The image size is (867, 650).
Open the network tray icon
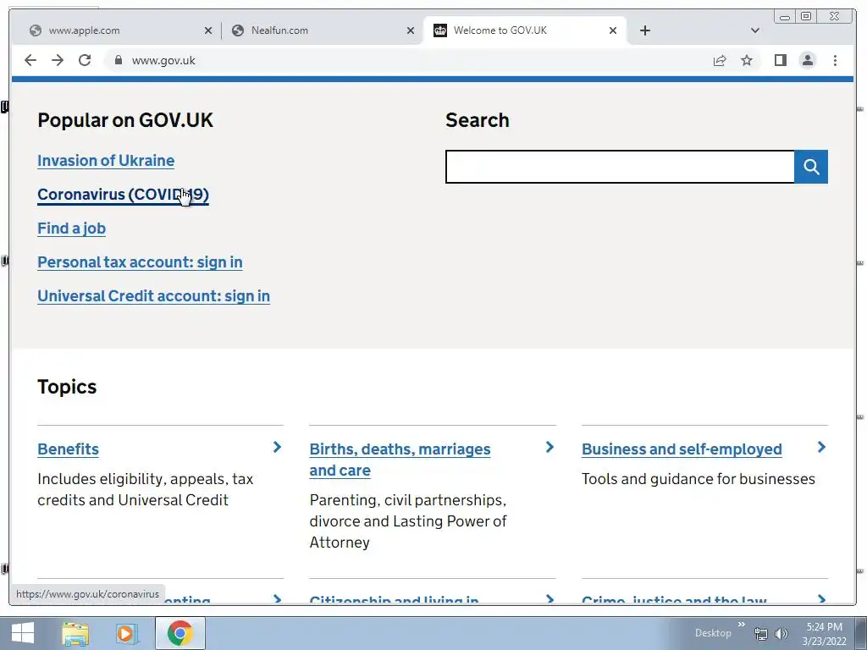(761, 634)
